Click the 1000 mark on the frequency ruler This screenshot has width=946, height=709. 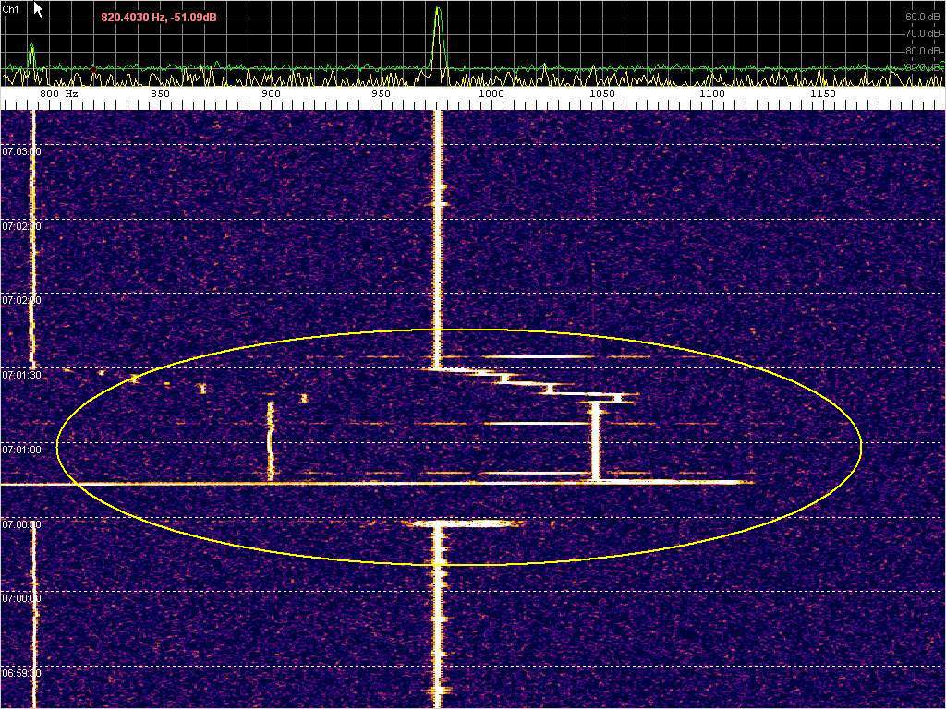coord(491,94)
